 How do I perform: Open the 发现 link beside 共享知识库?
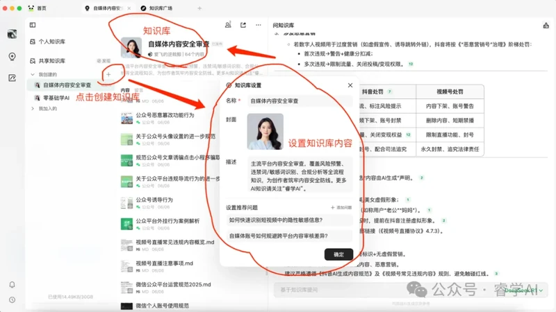(x=104, y=61)
